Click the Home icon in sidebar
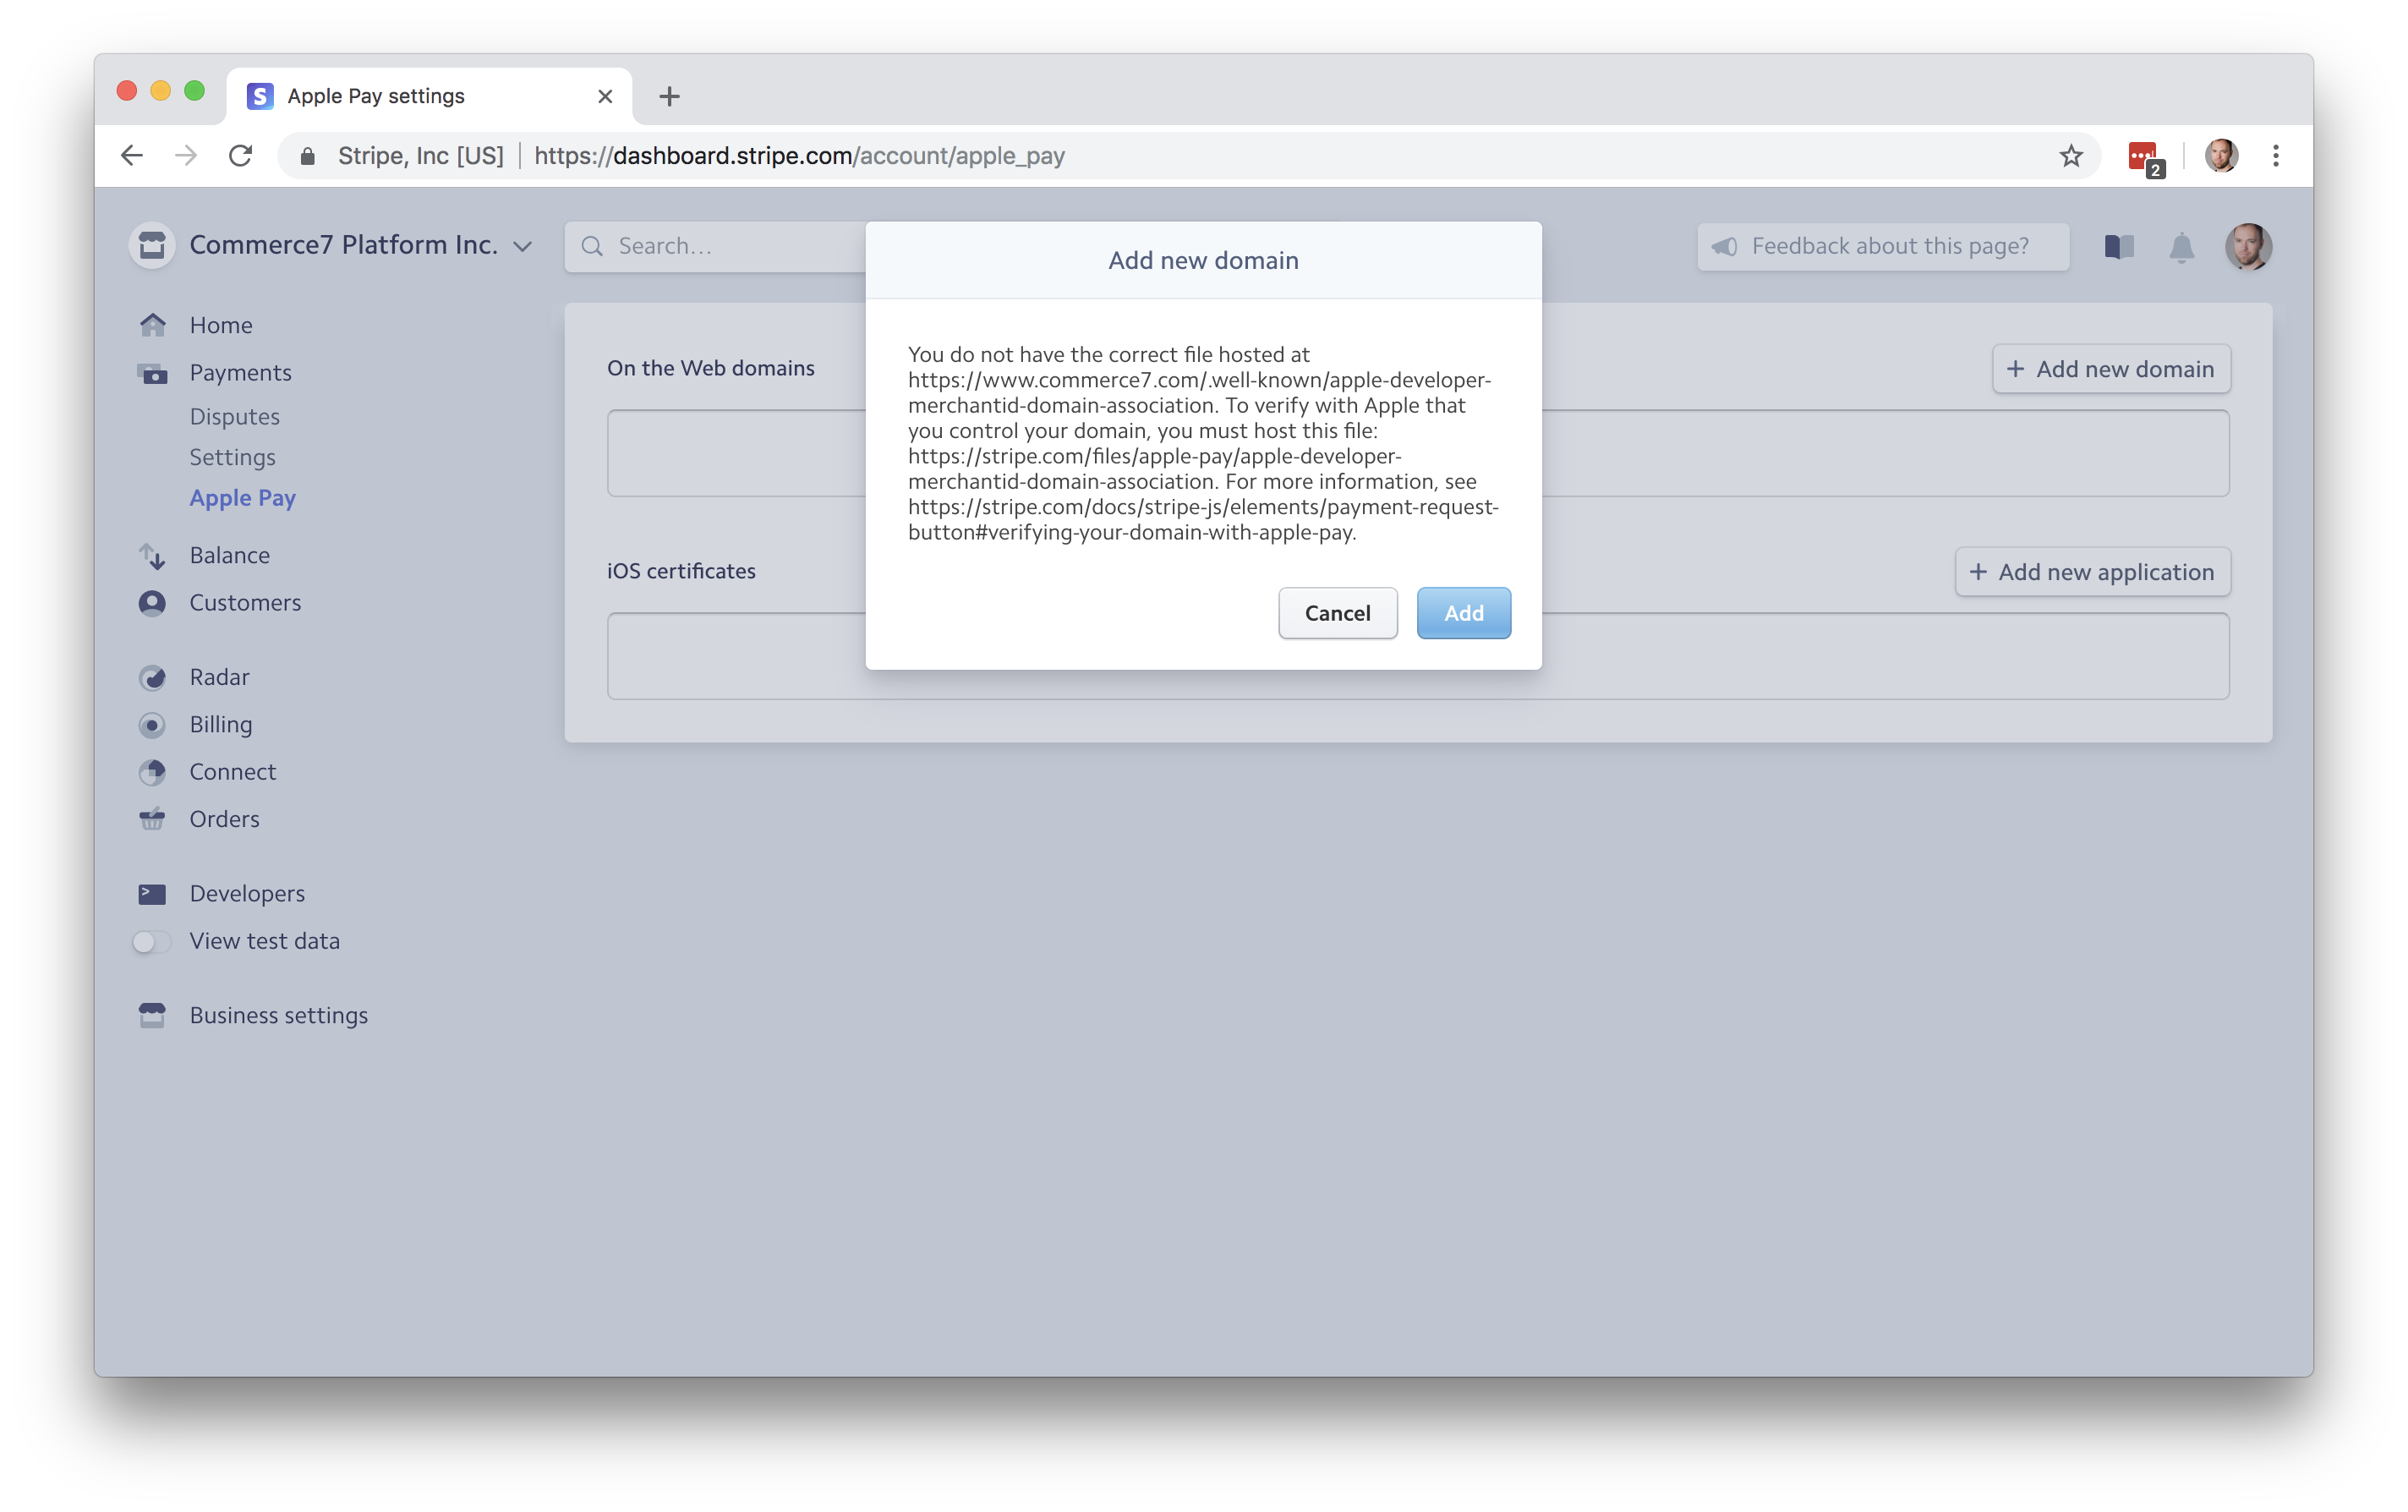The height and width of the screenshot is (1512, 2408). coord(152,325)
